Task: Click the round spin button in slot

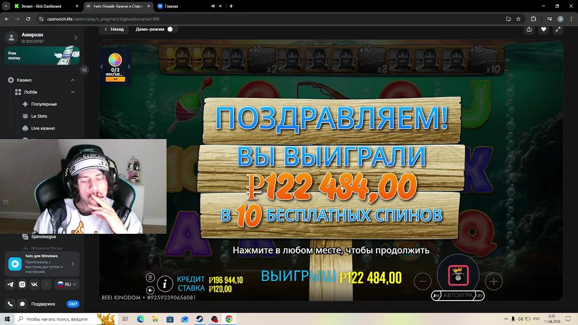Action: (458, 275)
